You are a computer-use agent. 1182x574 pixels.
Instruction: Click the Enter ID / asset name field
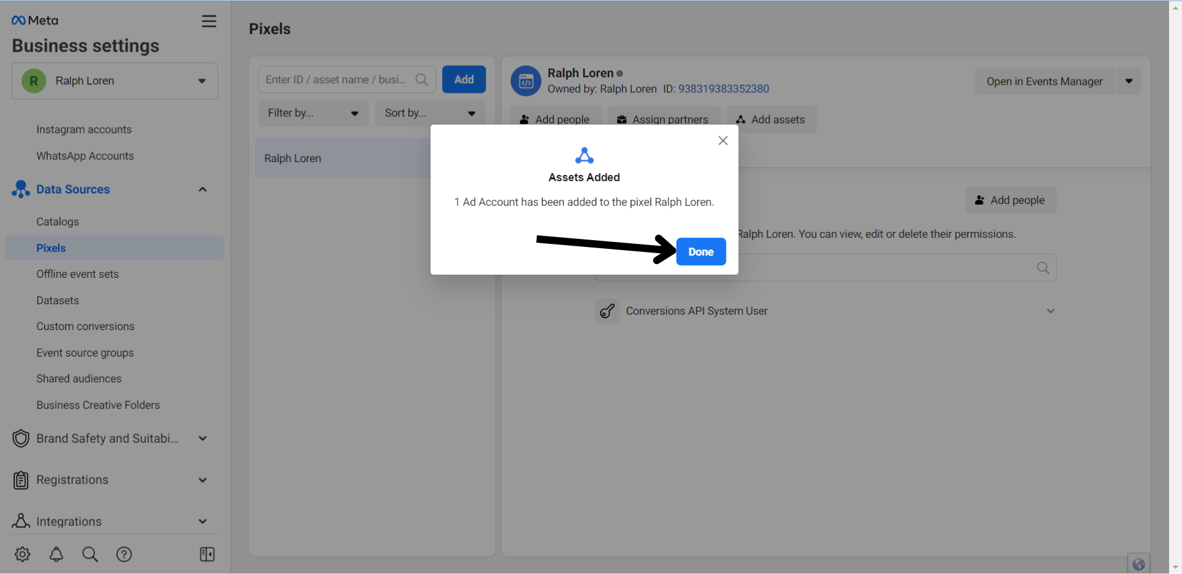(x=347, y=79)
